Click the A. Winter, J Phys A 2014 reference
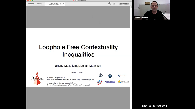195x109 pixels. [55, 77]
